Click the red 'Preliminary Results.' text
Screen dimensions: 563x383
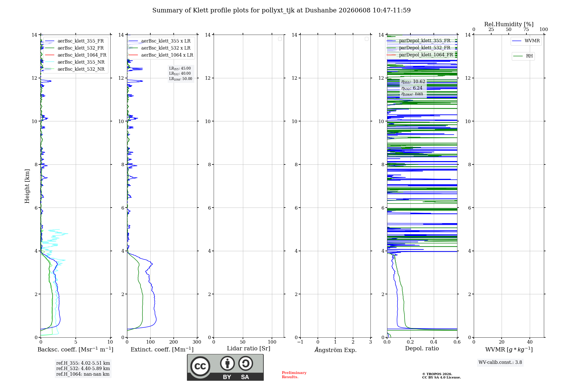point(294,375)
